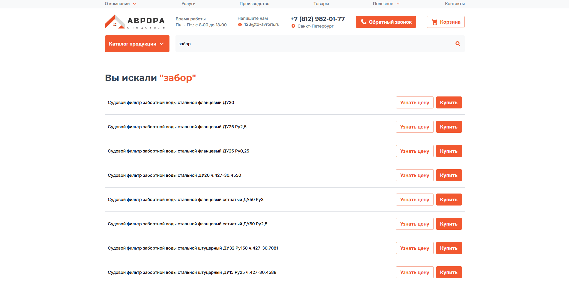
Task: Click the magnifier search icon
Action: tap(457, 44)
